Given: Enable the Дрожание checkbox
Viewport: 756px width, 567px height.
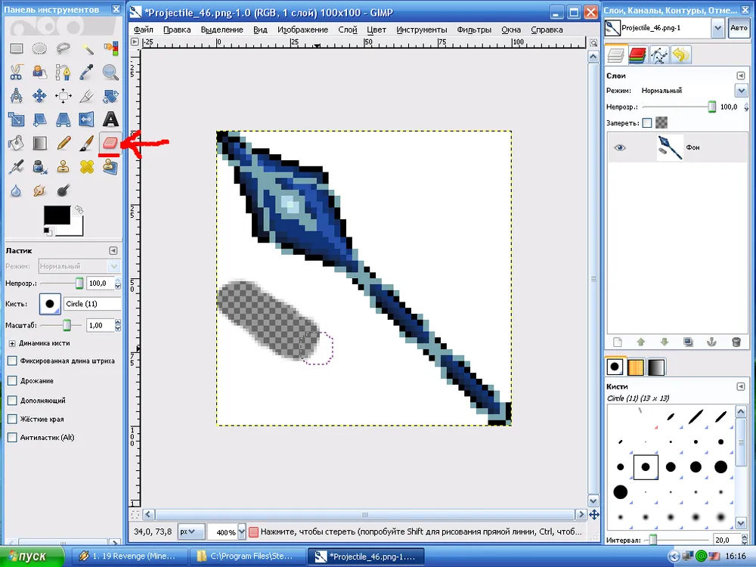Looking at the screenshot, I should [12, 381].
